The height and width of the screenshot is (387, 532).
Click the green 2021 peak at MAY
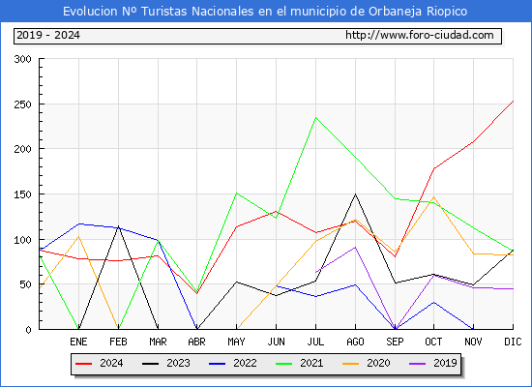pyautogui.click(x=236, y=193)
